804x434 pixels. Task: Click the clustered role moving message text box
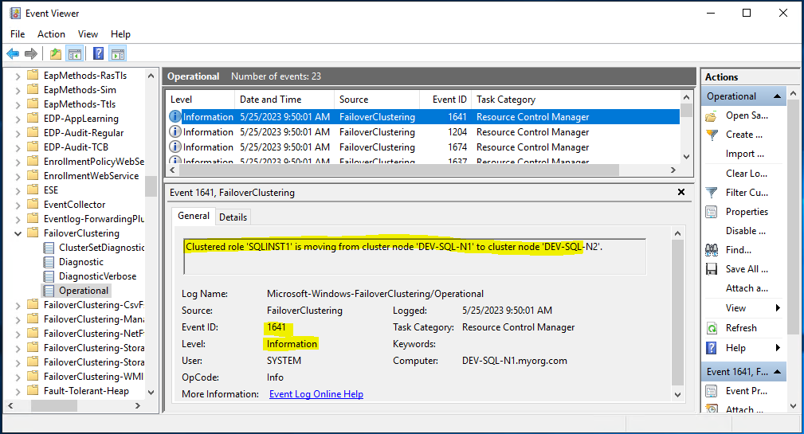click(414, 256)
